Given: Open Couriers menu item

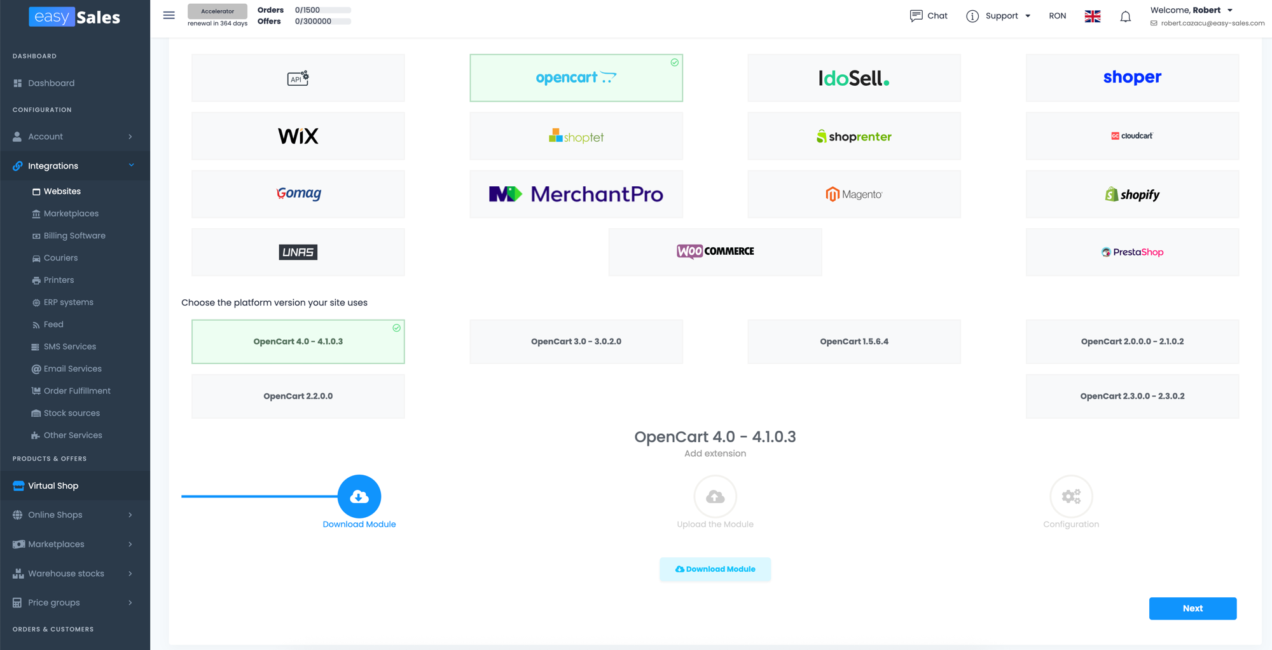Looking at the screenshot, I should tap(60, 258).
